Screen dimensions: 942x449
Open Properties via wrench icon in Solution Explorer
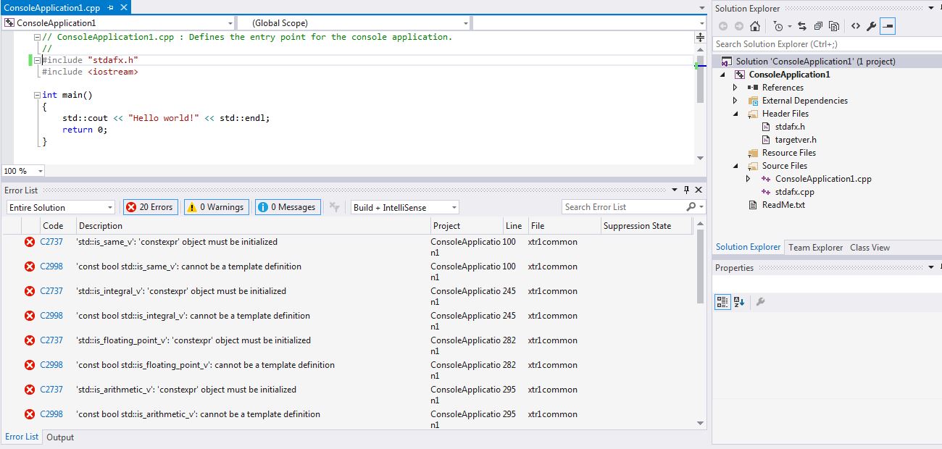click(871, 26)
